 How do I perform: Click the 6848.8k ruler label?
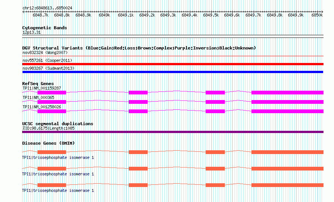click(x=62, y=15)
